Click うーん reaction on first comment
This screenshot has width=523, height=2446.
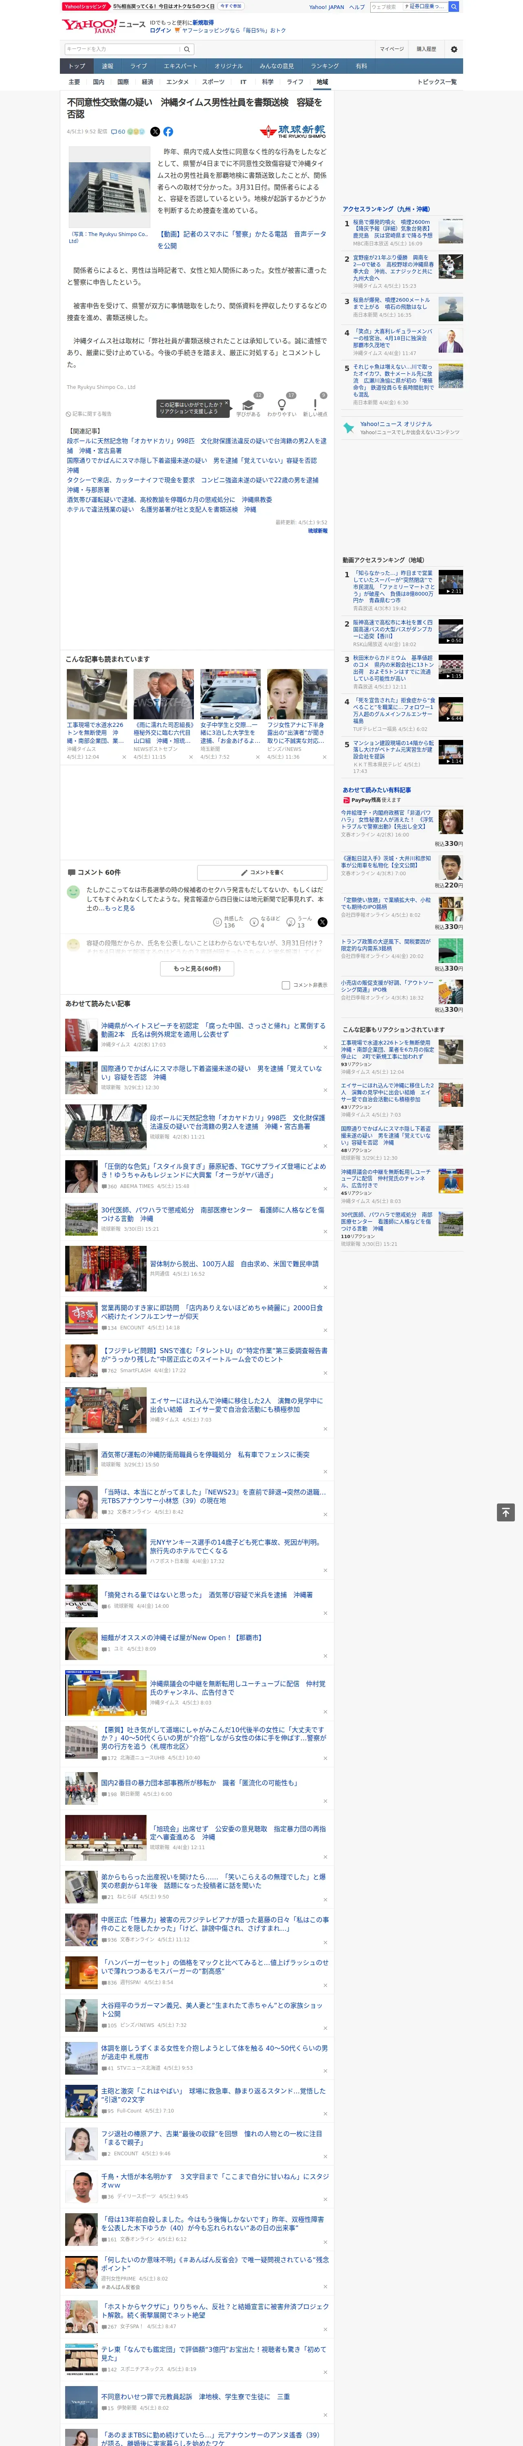300,922
